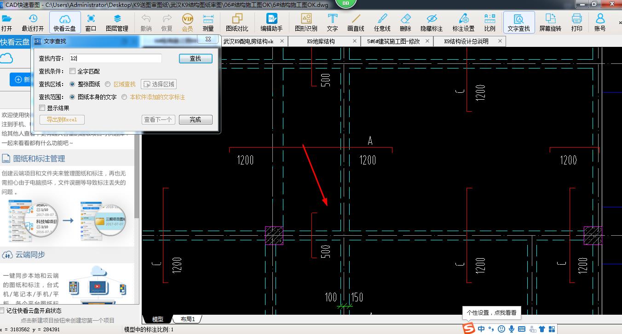Click 屏幕旋转 screen rotate icon
The image size is (622, 334).
(551, 23)
